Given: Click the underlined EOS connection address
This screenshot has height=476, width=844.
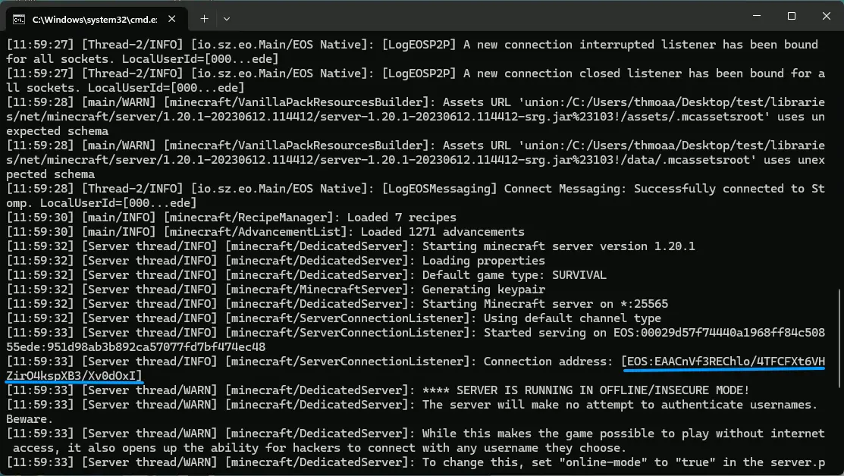Looking at the screenshot, I should click(723, 362).
